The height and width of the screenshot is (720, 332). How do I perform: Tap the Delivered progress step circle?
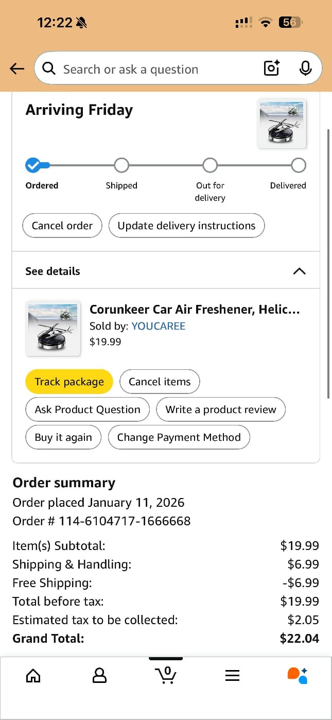299,165
